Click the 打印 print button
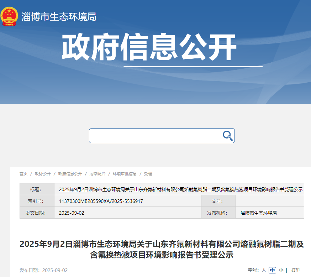 point(295,270)
